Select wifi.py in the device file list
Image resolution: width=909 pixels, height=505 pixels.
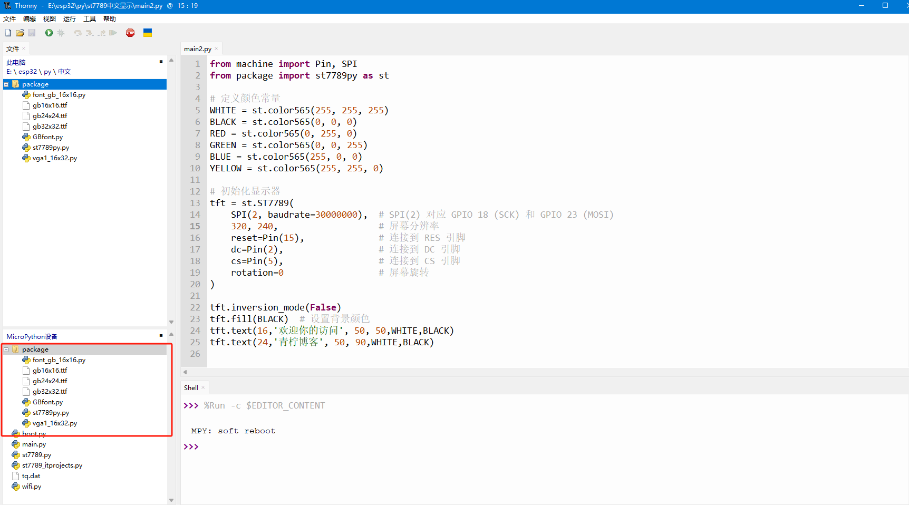pyautogui.click(x=31, y=487)
